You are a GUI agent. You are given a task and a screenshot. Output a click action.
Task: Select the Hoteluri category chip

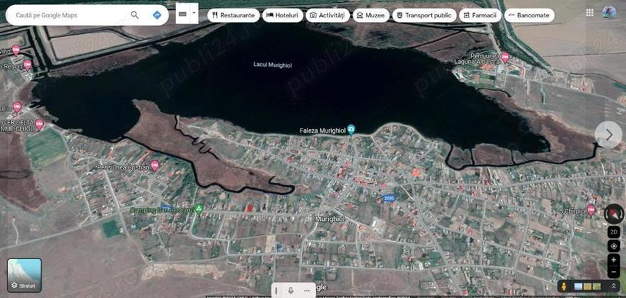tap(282, 15)
